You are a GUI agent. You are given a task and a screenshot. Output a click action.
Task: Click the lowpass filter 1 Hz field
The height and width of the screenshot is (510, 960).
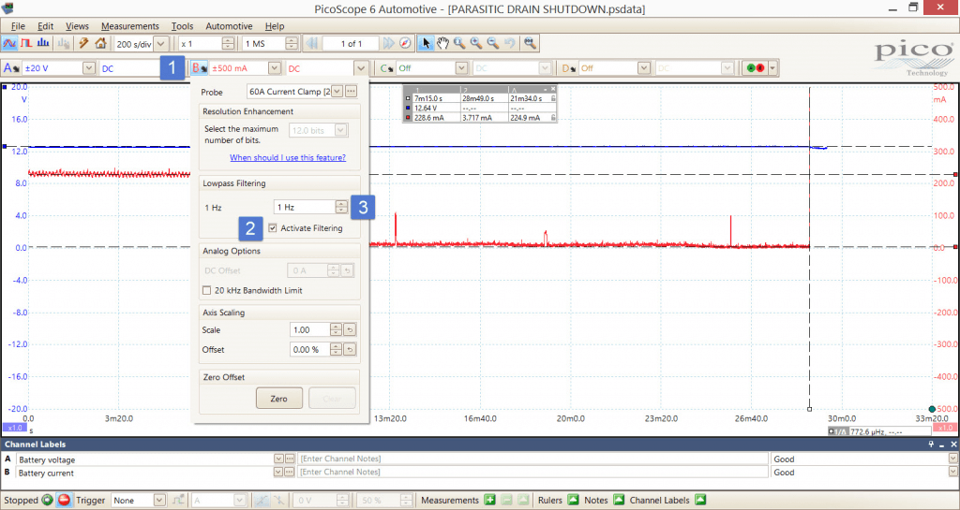pos(305,208)
